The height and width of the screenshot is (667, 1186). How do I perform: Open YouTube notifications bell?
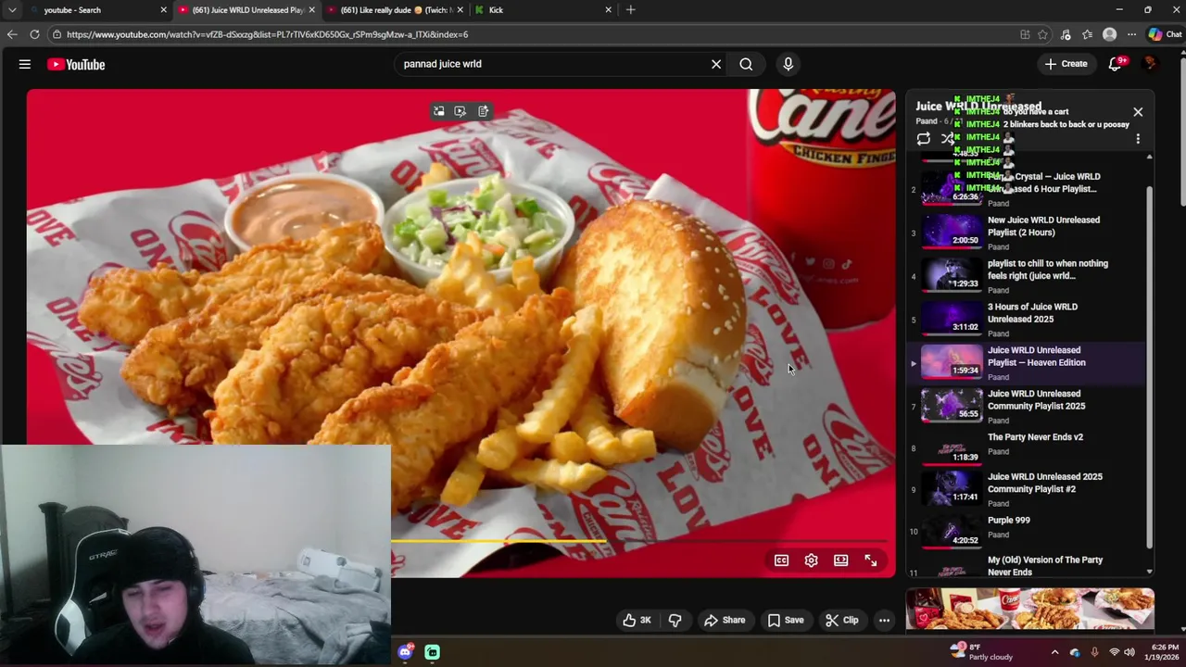coord(1116,64)
